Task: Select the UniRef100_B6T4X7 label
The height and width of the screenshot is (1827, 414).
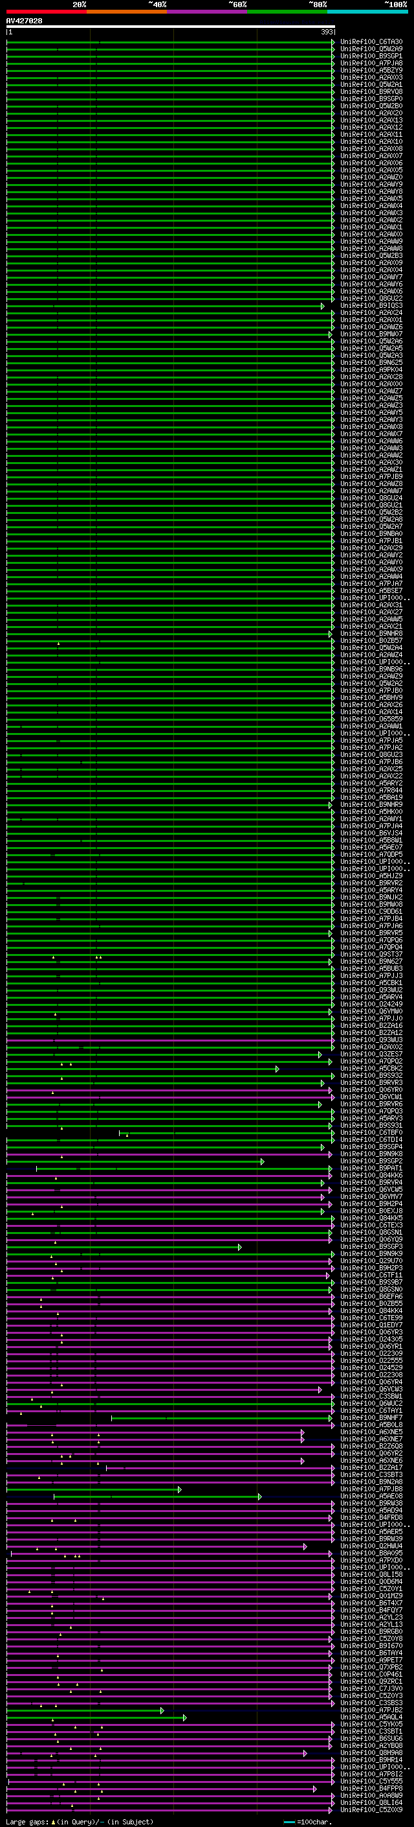Action: click(x=371, y=1603)
